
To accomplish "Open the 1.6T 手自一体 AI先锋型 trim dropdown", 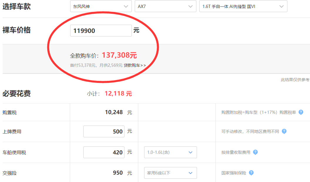I will 243,6.
